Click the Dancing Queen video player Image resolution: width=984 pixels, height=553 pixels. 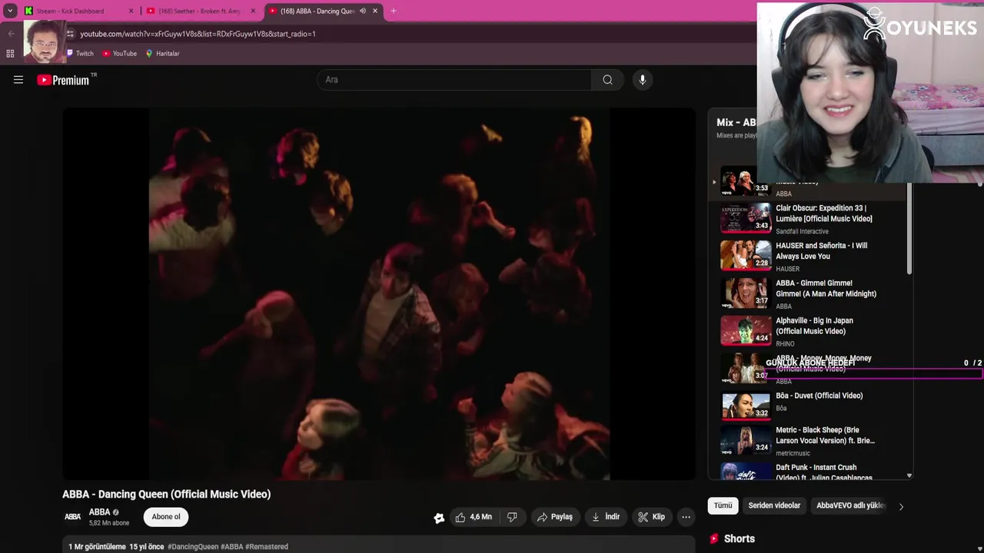point(379,294)
